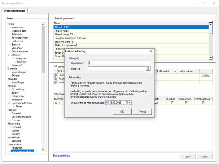219x165 pixels.
Task: Click Avbryt in the main settings window
Action: point(205,157)
